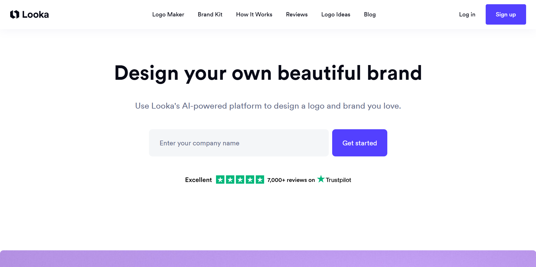Click the fifth green rating star
The width and height of the screenshot is (536, 267).
pyautogui.click(x=260, y=180)
